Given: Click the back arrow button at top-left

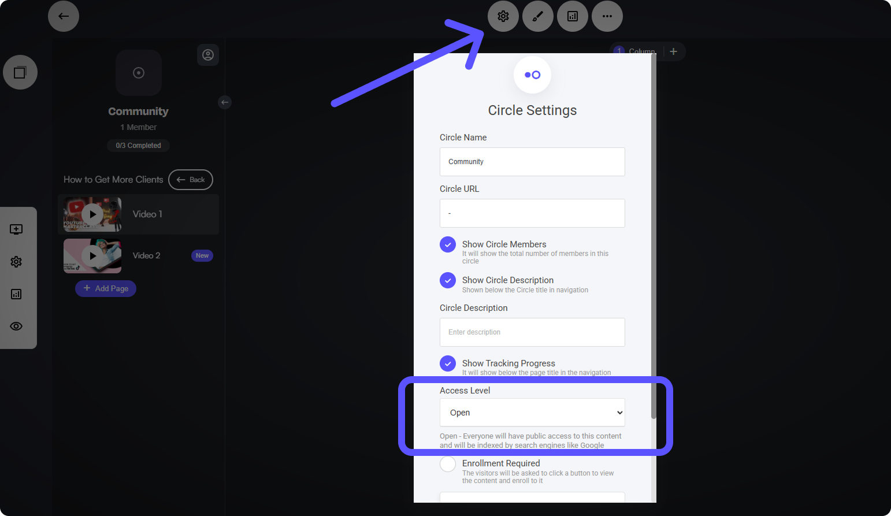Looking at the screenshot, I should pyautogui.click(x=64, y=16).
